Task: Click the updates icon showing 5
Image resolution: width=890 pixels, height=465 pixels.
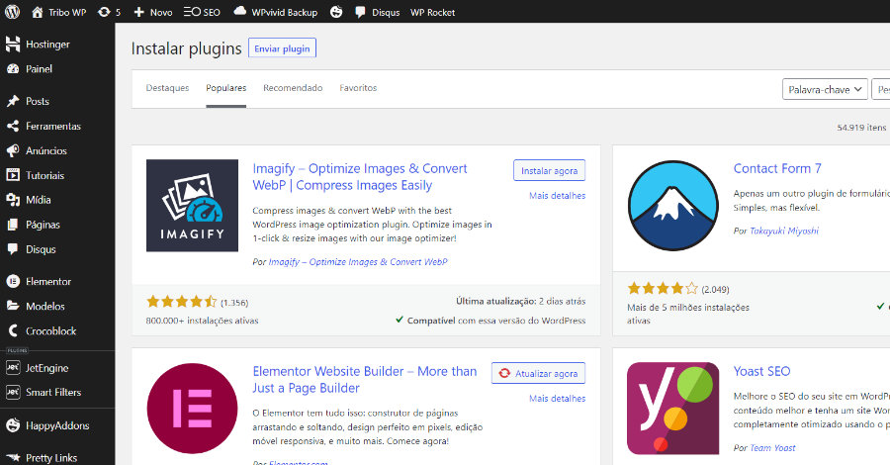Action: [104, 12]
